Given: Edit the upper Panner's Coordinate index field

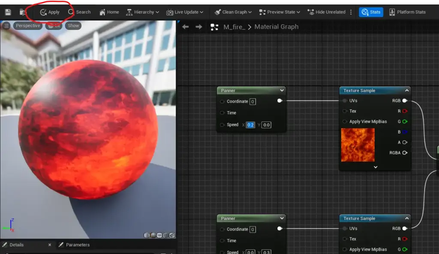Looking at the screenshot, I should pos(253,102).
